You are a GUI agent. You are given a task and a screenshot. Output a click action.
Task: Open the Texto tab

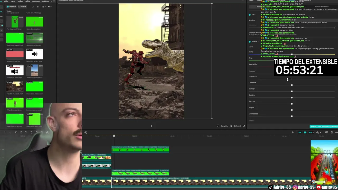click(x=13, y=1)
